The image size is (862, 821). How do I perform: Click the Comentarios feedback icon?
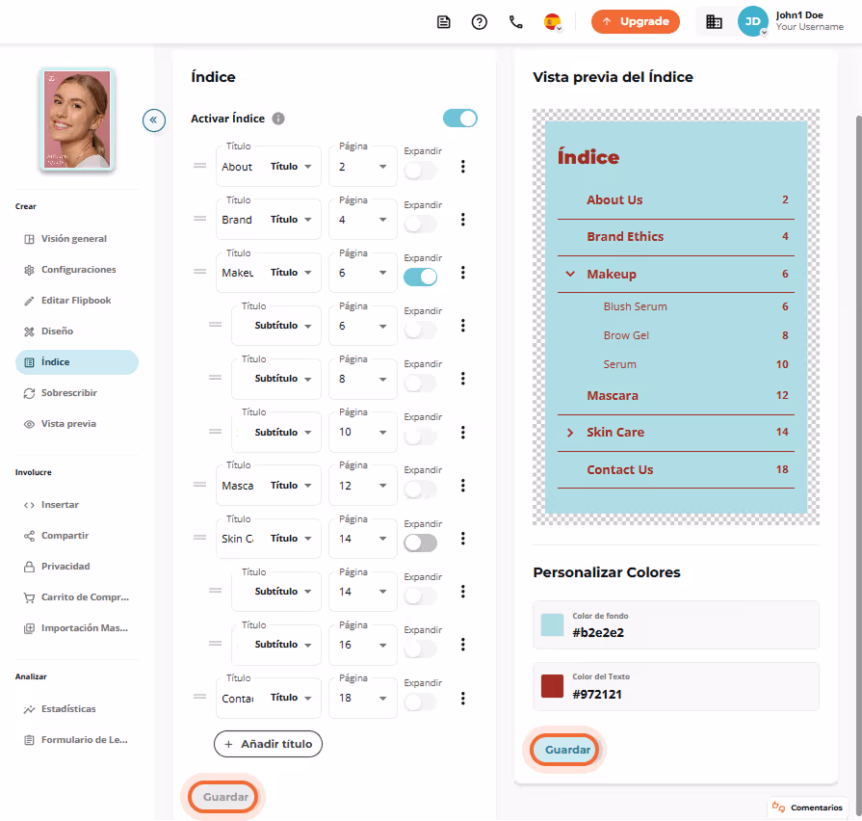coord(778,807)
